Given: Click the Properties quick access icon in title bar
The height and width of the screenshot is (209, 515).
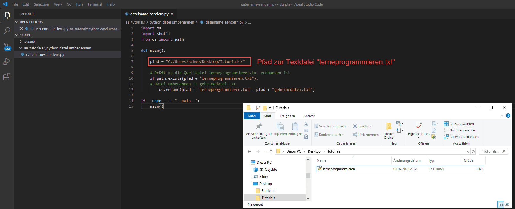Looking at the screenshot, I should (x=258, y=108).
